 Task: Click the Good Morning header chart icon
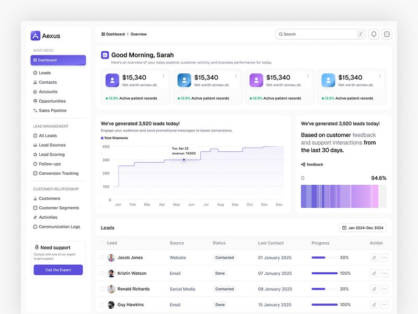(x=105, y=55)
